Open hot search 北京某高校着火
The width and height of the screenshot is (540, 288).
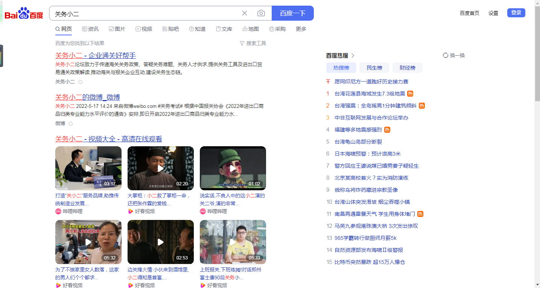coord(371,178)
